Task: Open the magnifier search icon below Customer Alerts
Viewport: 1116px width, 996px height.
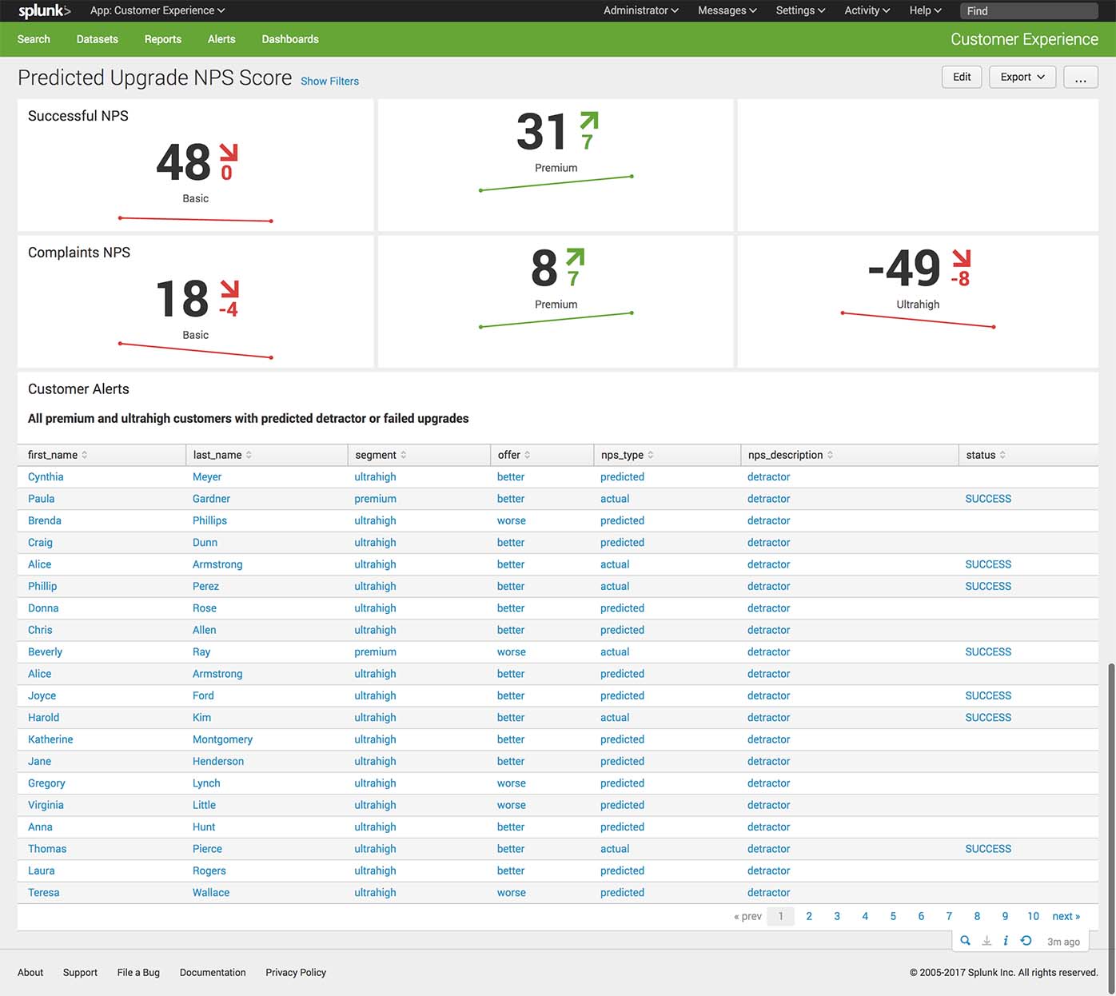Action: point(965,941)
